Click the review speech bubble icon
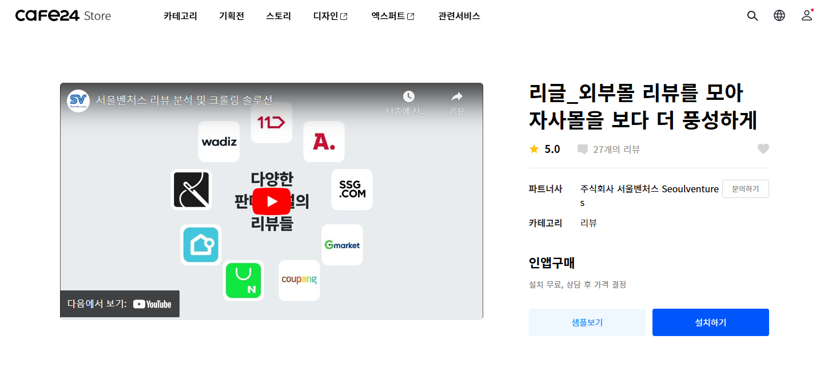 [582, 149]
